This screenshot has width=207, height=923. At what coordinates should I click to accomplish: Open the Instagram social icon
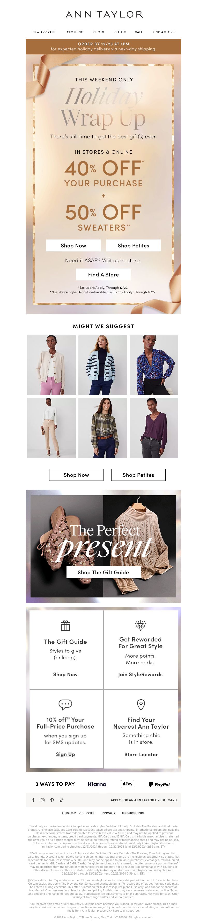42,800
